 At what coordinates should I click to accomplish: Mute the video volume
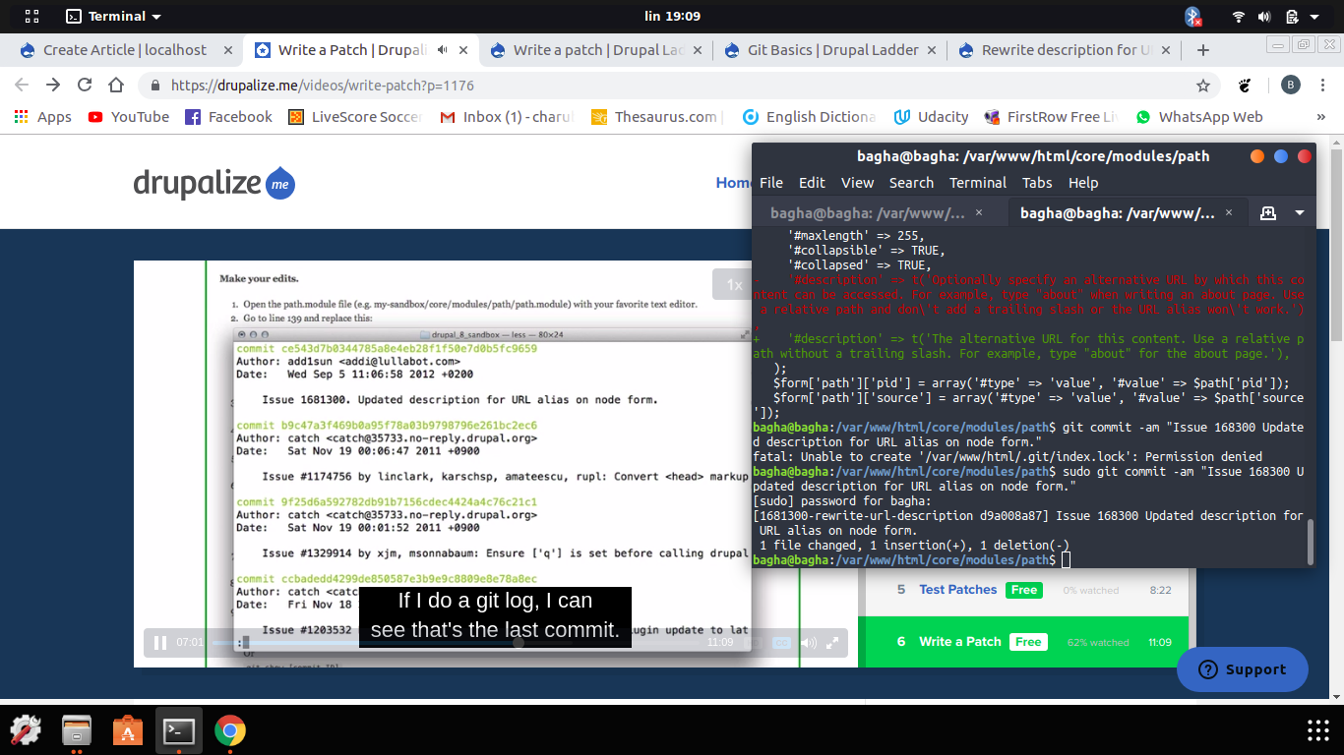coord(808,642)
